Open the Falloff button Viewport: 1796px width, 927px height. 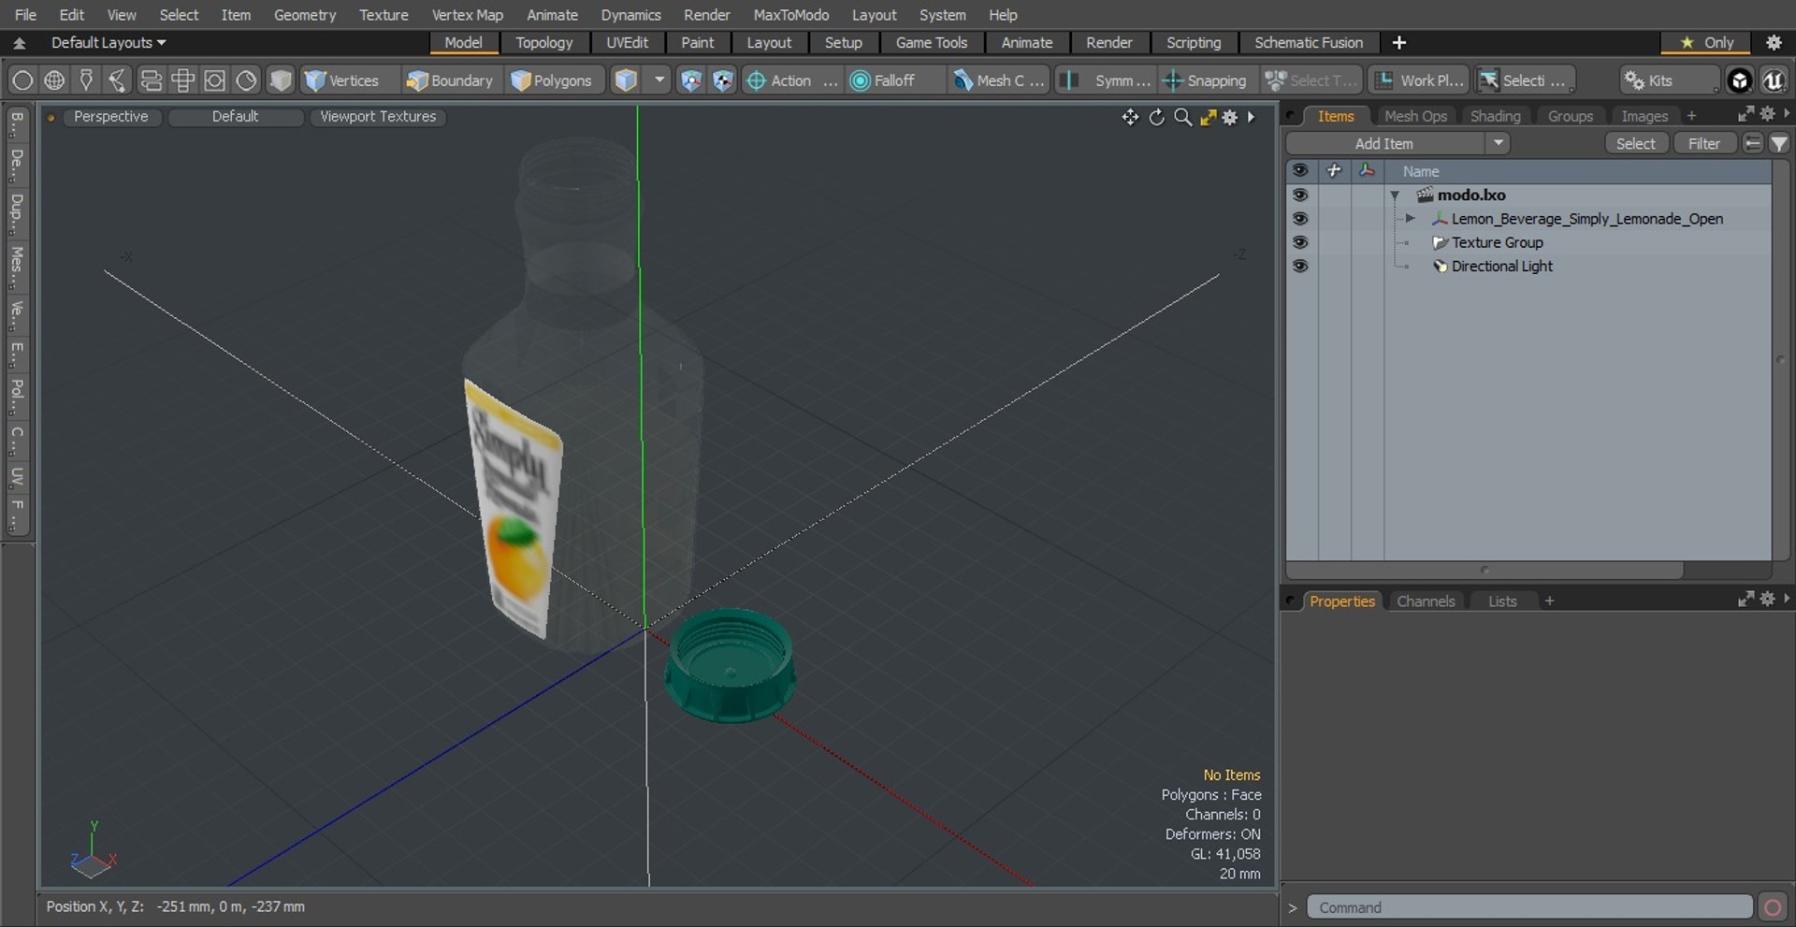pyautogui.click(x=893, y=80)
